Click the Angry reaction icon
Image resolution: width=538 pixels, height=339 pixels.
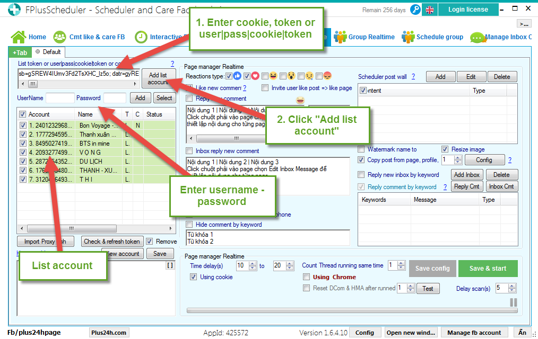[328, 76]
